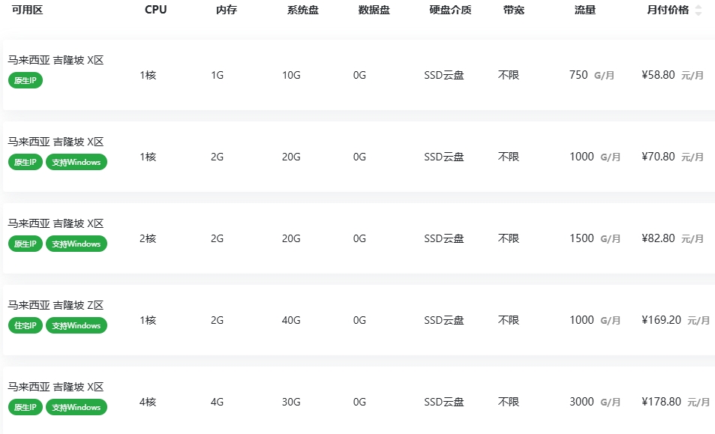Click the 3000 G/月 traffic value
The image size is (715, 434).
coord(594,402)
